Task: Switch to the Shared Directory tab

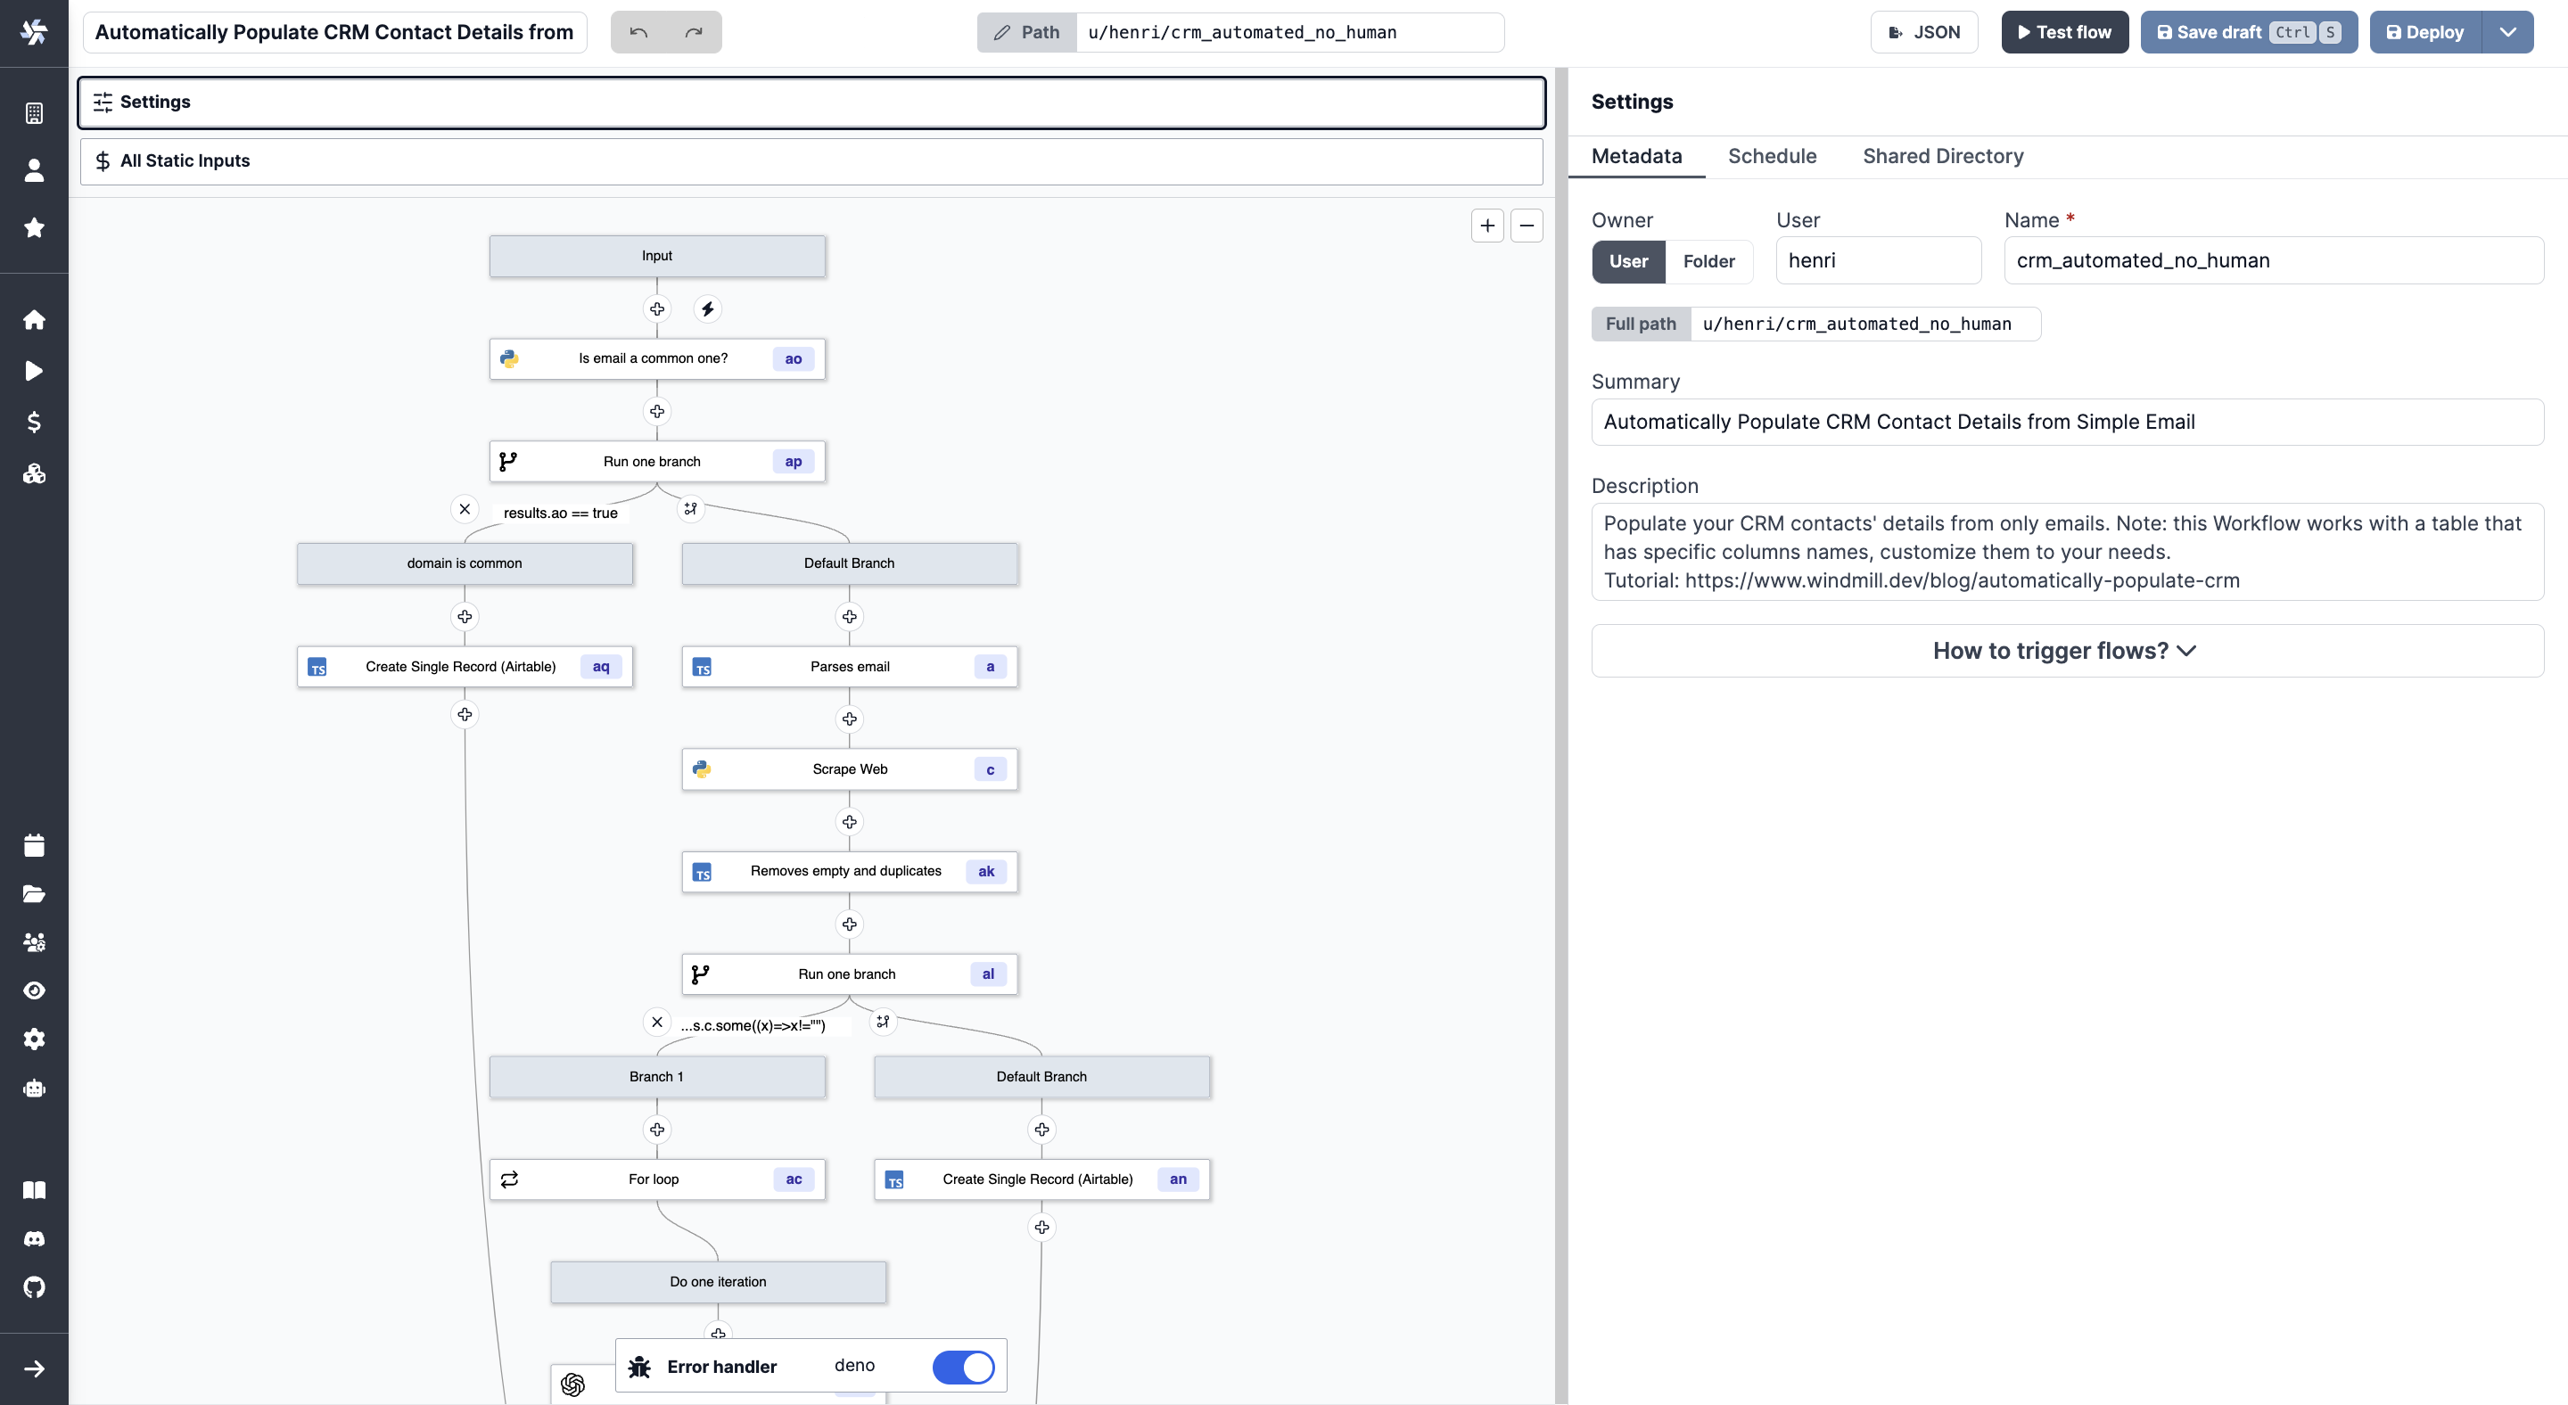Action: pyautogui.click(x=1942, y=156)
